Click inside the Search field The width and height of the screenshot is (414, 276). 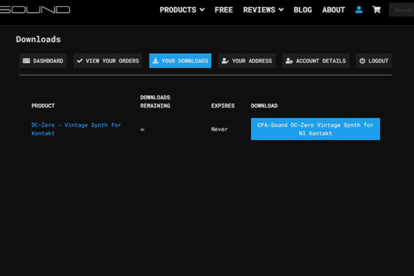[x=402, y=10]
